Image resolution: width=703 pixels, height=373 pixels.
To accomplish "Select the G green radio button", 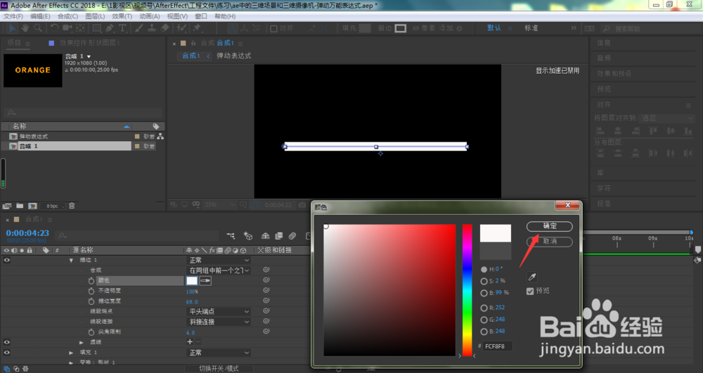I will pos(484,320).
